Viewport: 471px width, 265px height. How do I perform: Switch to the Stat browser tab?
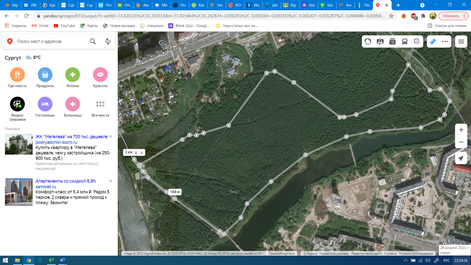tap(217, 5)
